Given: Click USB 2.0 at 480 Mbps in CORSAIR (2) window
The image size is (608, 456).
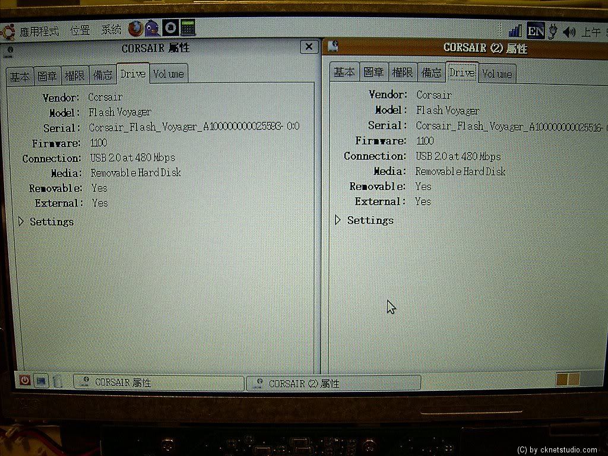Looking at the screenshot, I should (458, 156).
